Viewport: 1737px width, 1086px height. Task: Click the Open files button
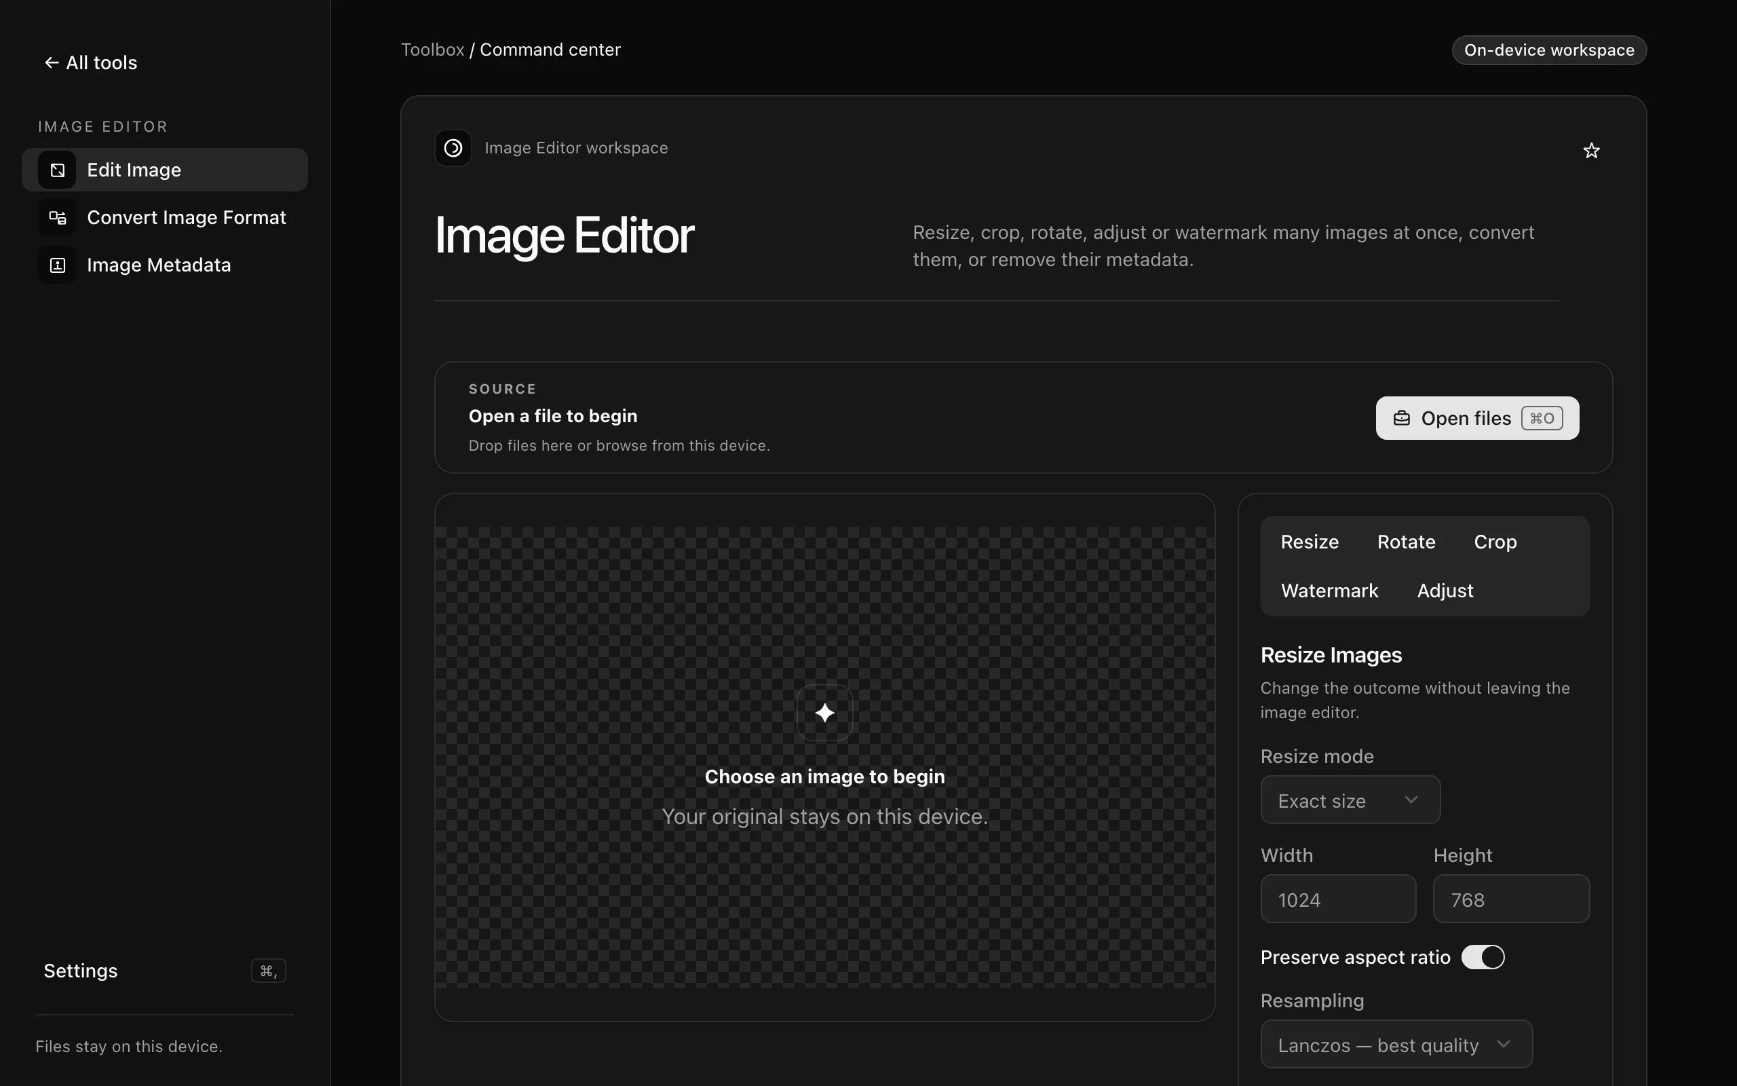(1477, 418)
